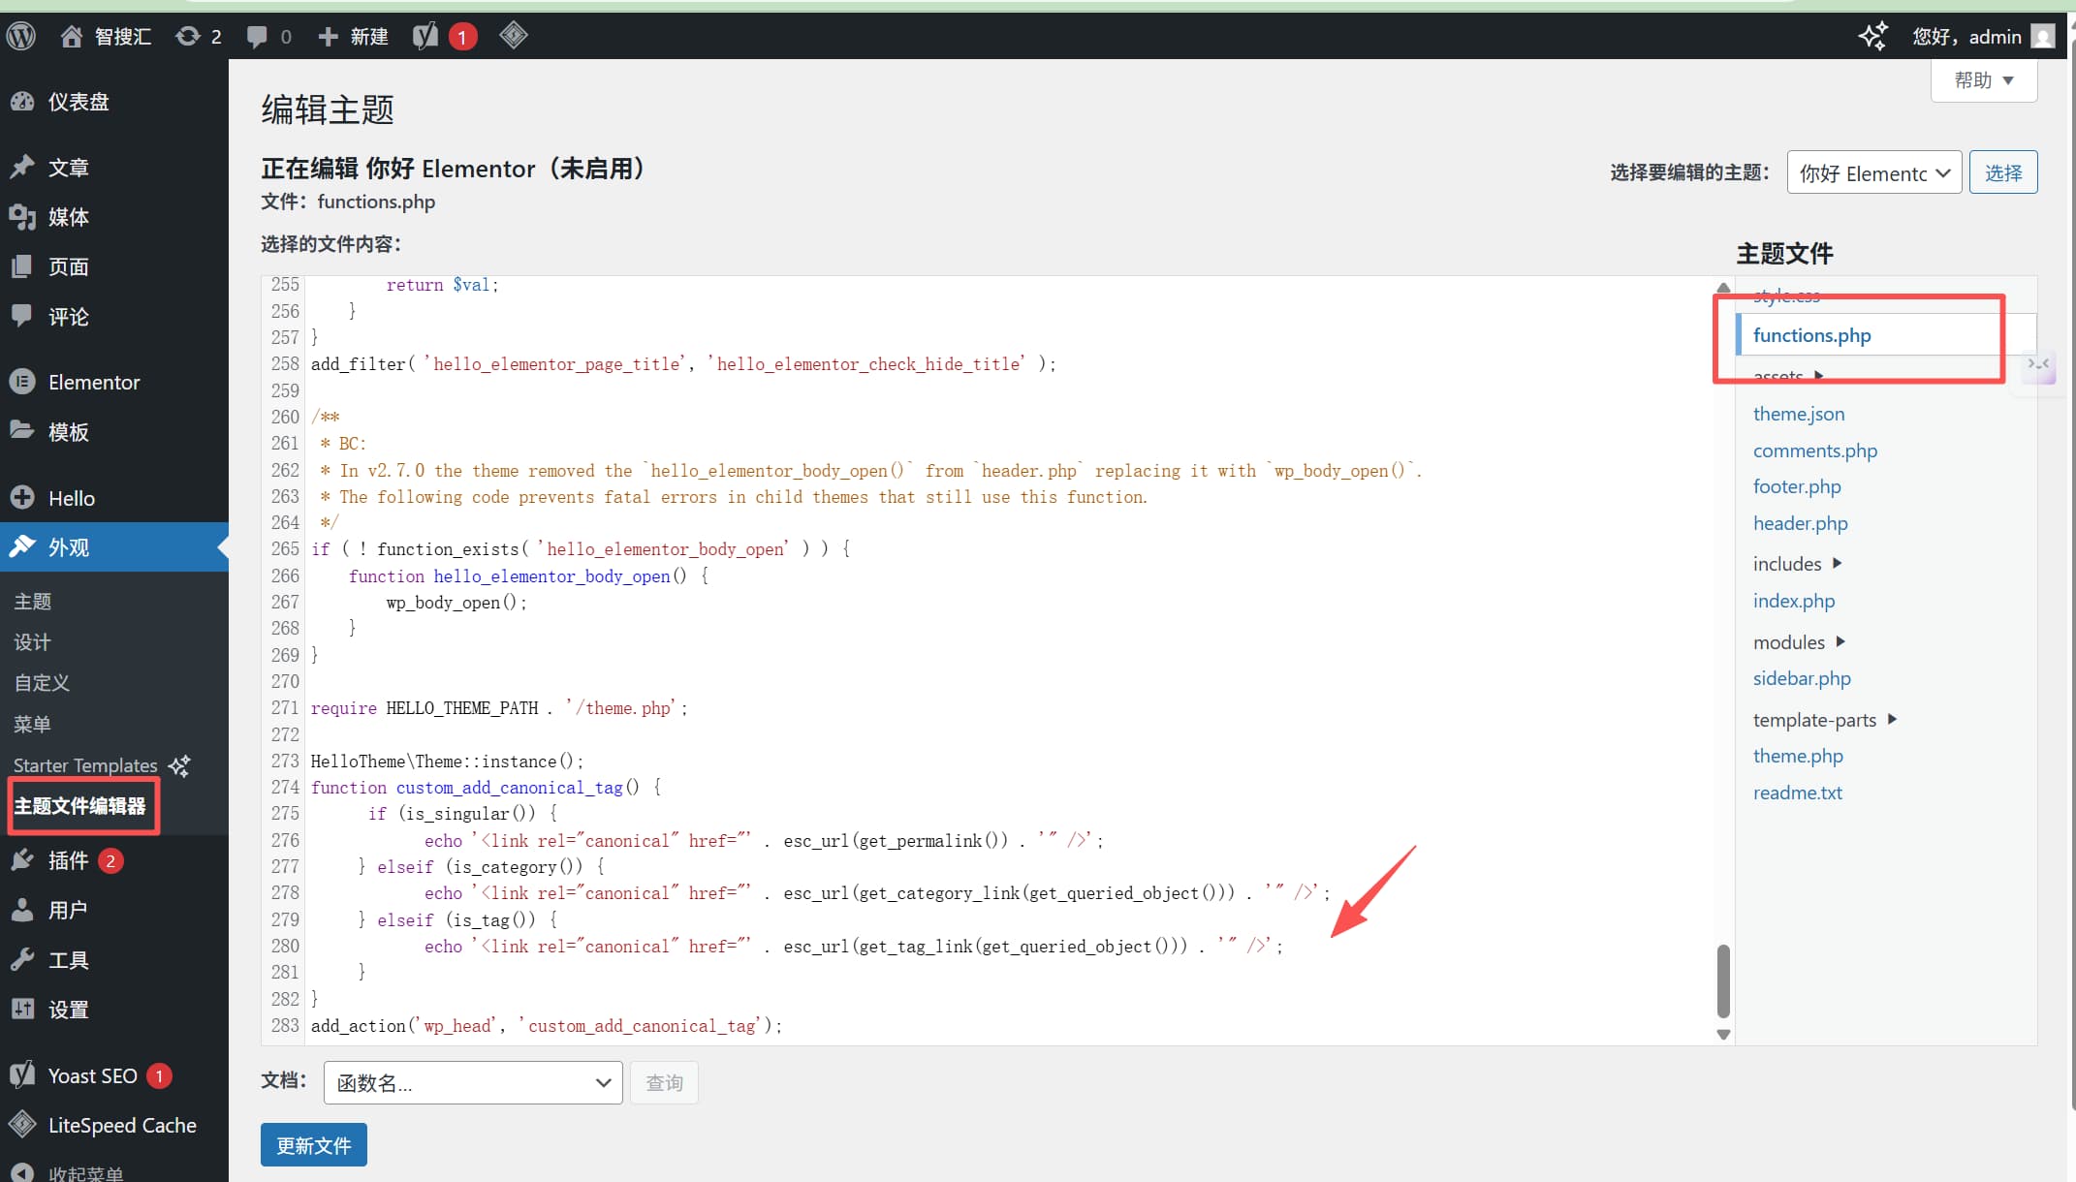Click the Hello plus-circle icon

click(x=22, y=498)
